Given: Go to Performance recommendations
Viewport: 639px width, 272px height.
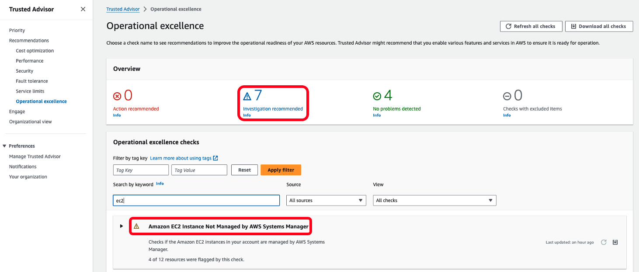Looking at the screenshot, I should point(30,61).
